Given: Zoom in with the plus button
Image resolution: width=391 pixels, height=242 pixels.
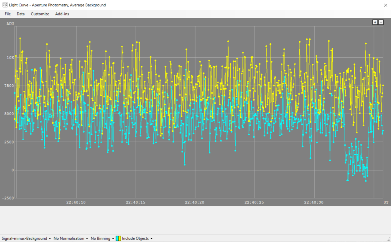Looking at the screenshot, I should 375,22.
